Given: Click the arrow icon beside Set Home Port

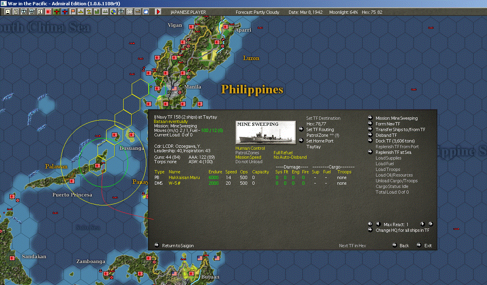Looking at the screenshot, I should (301, 140).
